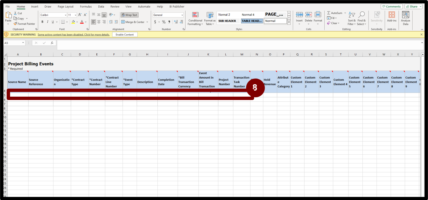Open Find & Select magnifier
The image size is (428, 200).
click(361, 19)
